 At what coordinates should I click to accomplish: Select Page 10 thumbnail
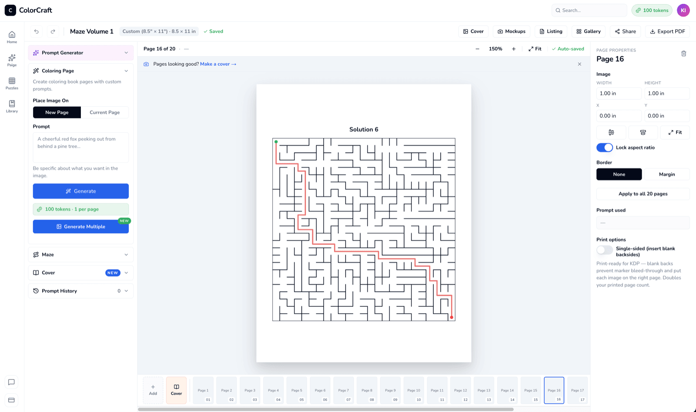414,390
